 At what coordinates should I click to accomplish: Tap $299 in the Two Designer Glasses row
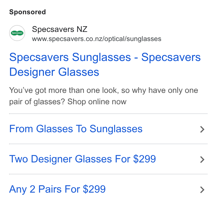[144, 159]
